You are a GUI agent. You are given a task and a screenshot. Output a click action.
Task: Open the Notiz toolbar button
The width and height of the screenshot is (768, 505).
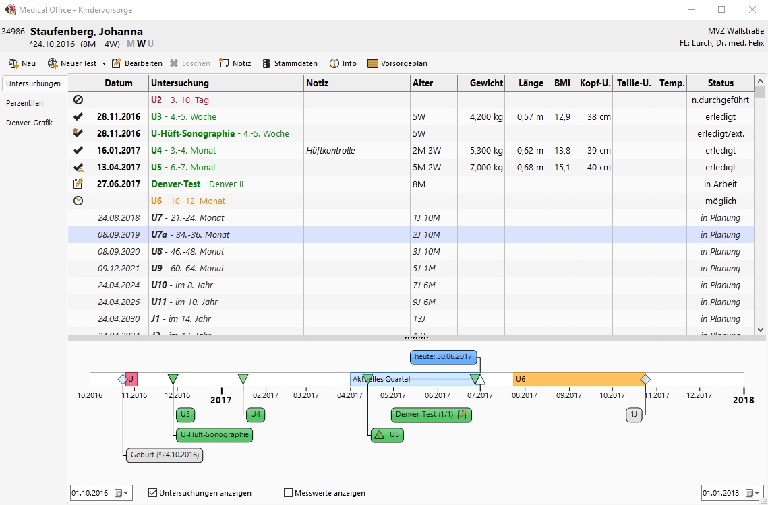[235, 63]
